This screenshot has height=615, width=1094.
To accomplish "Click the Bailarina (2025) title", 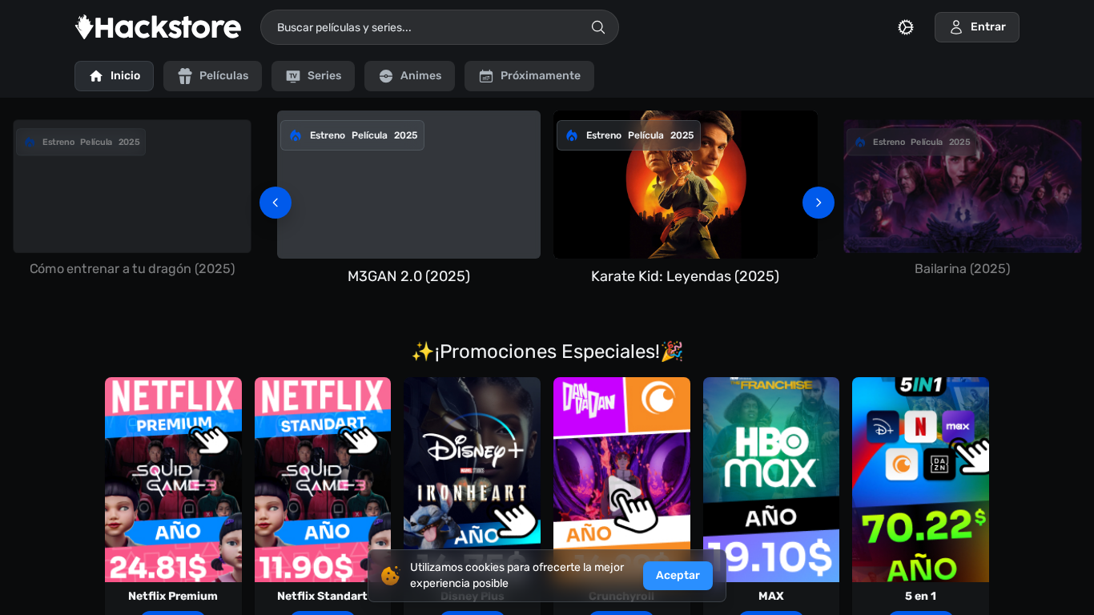I will coord(963,269).
